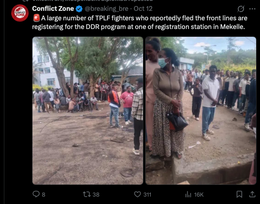This screenshot has width=260, height=204.
Task: Click the 38 reposts count
Action: (x=96, y=194)
